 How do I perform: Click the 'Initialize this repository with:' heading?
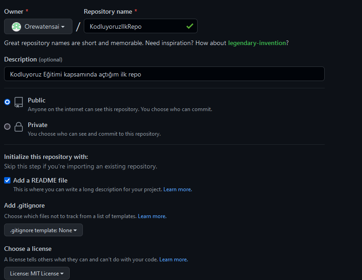(46, 157)
